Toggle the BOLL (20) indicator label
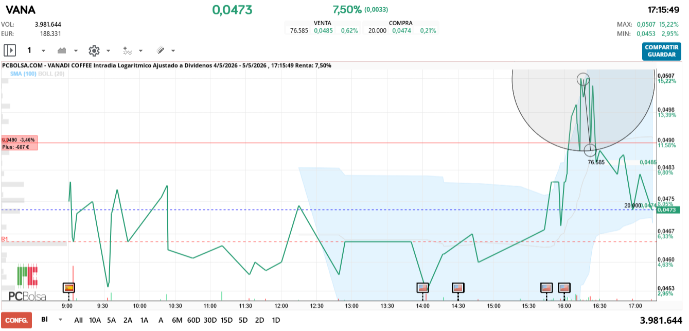 pos(51,74)
